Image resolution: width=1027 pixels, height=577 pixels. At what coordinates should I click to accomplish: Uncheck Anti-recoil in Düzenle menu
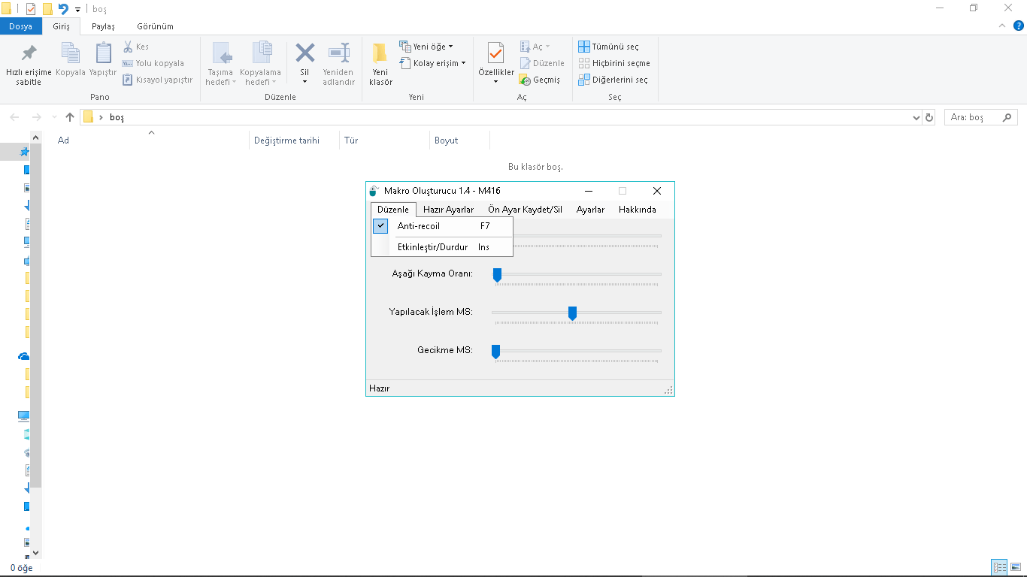[442, 225]
